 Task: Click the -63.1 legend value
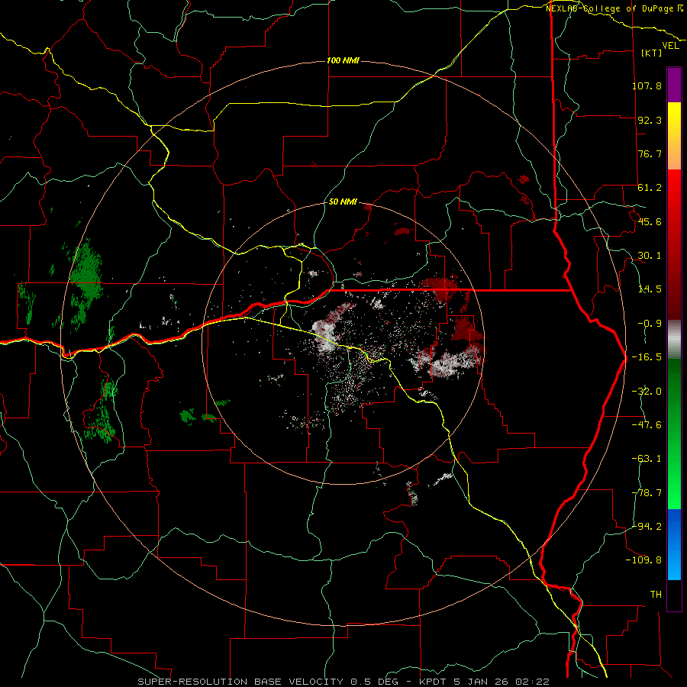click(647, 459)
